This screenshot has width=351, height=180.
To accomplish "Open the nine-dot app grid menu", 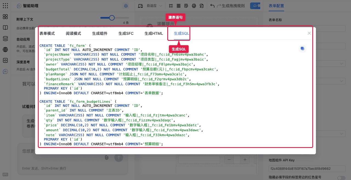I will tap(5, 5).
